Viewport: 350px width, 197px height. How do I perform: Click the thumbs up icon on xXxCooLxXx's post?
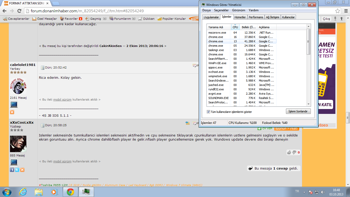[x=289, y=152]
